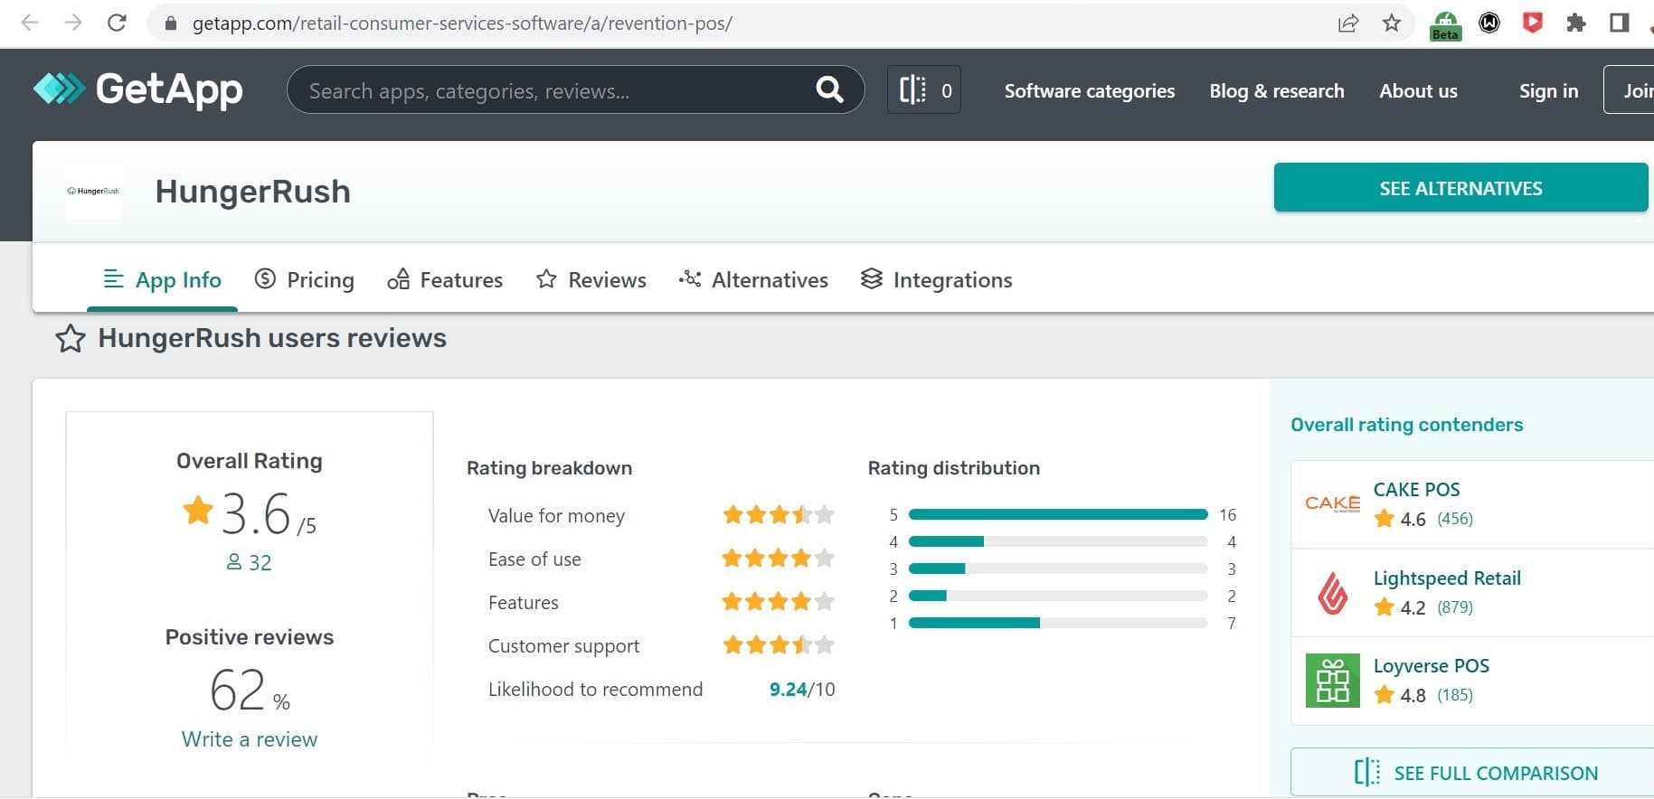Viewport: 1654px width, 799px height.
Task: Open Loyverse POS contender link
Action: tap(1431, 666)
